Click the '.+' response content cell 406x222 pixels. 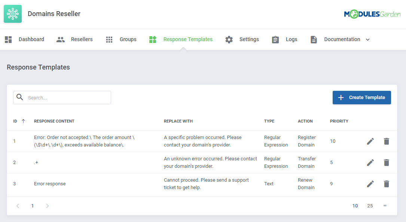(36, 163)
